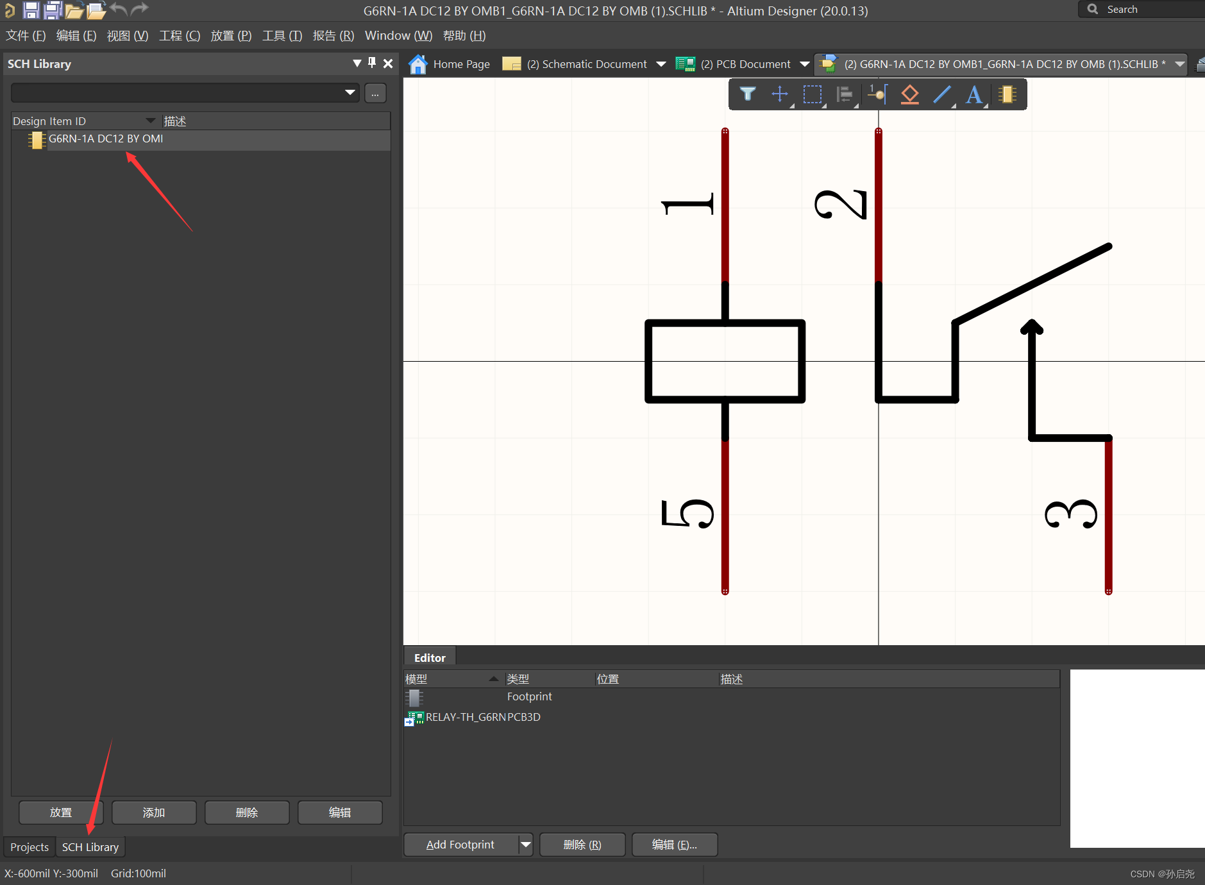Expand the Schematic Document tab dropdown
Viewport: 1205px width, 885px height.
[661, 64]
